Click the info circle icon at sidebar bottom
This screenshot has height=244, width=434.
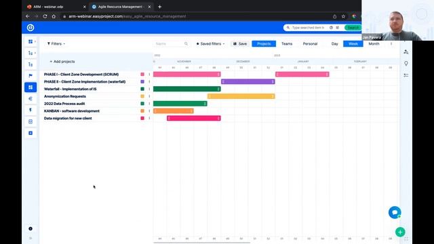tap(31, 229)
